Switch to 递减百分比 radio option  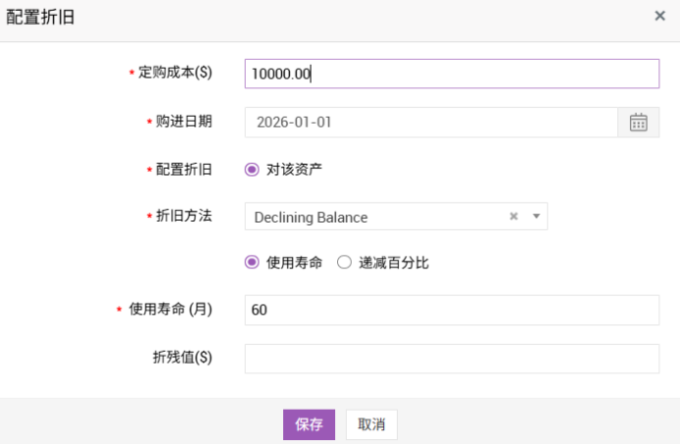[x=344, y=262]
